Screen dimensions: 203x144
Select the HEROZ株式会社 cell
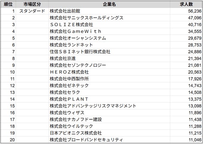109,72
